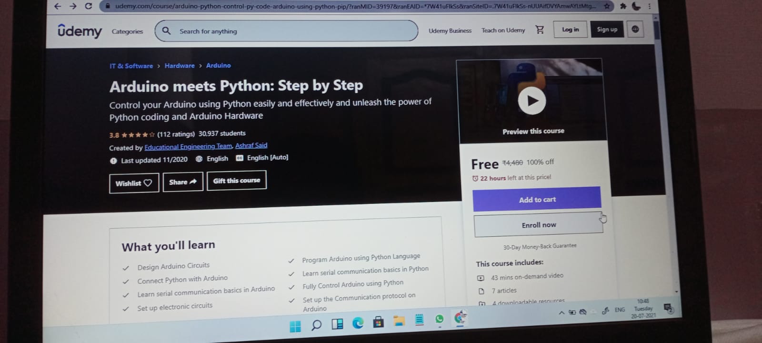Click Gift this course
This screenshot has height=343, width=762.
pos(237,181)
